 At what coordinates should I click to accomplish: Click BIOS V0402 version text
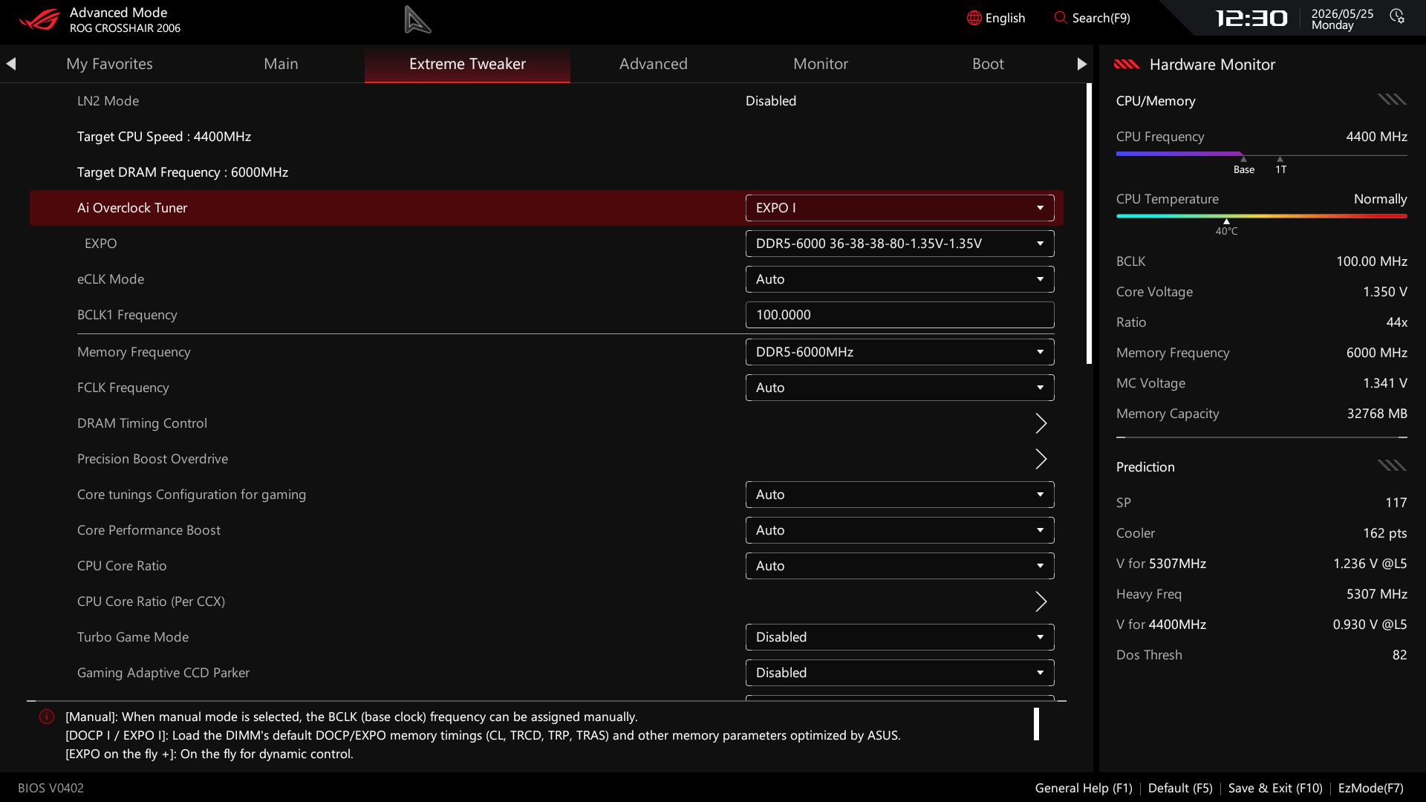[x=51, y=788]
